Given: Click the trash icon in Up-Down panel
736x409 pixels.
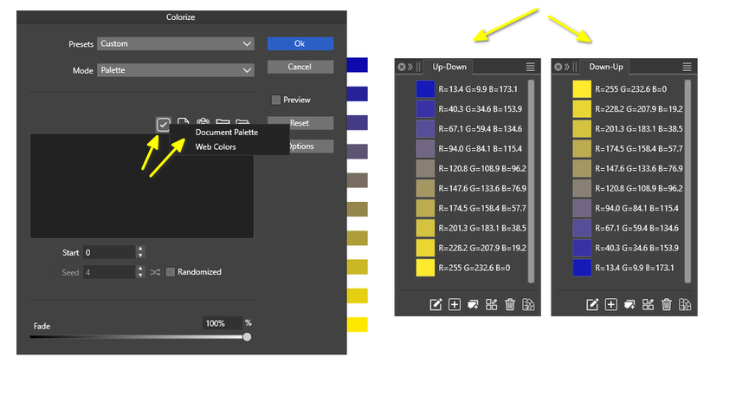Looking at the screenshot, I should pyautogui.click(x=510, y=304).
